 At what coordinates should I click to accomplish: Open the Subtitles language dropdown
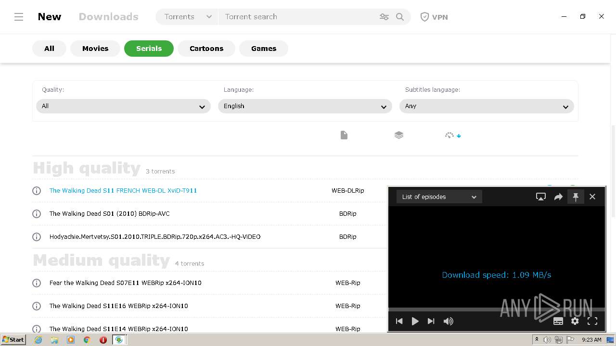coord(487,106)
